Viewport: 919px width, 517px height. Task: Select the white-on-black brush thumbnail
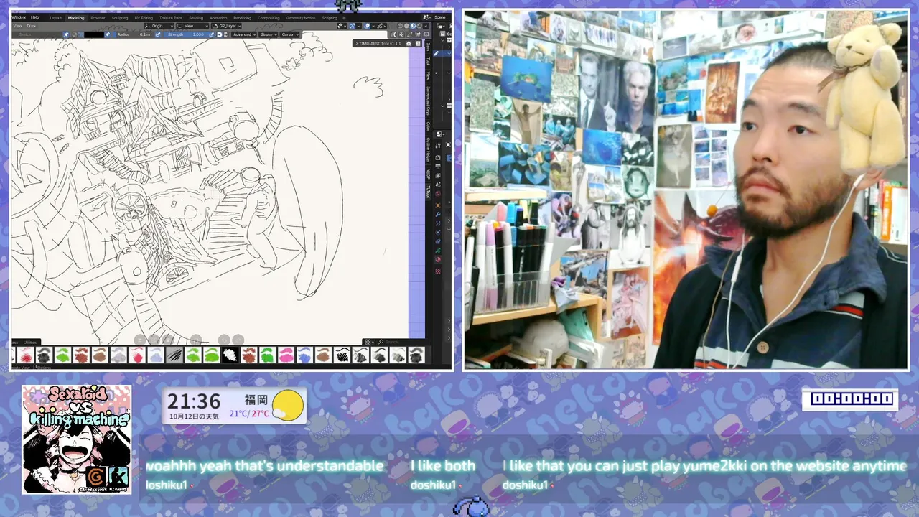coord(230,355)
